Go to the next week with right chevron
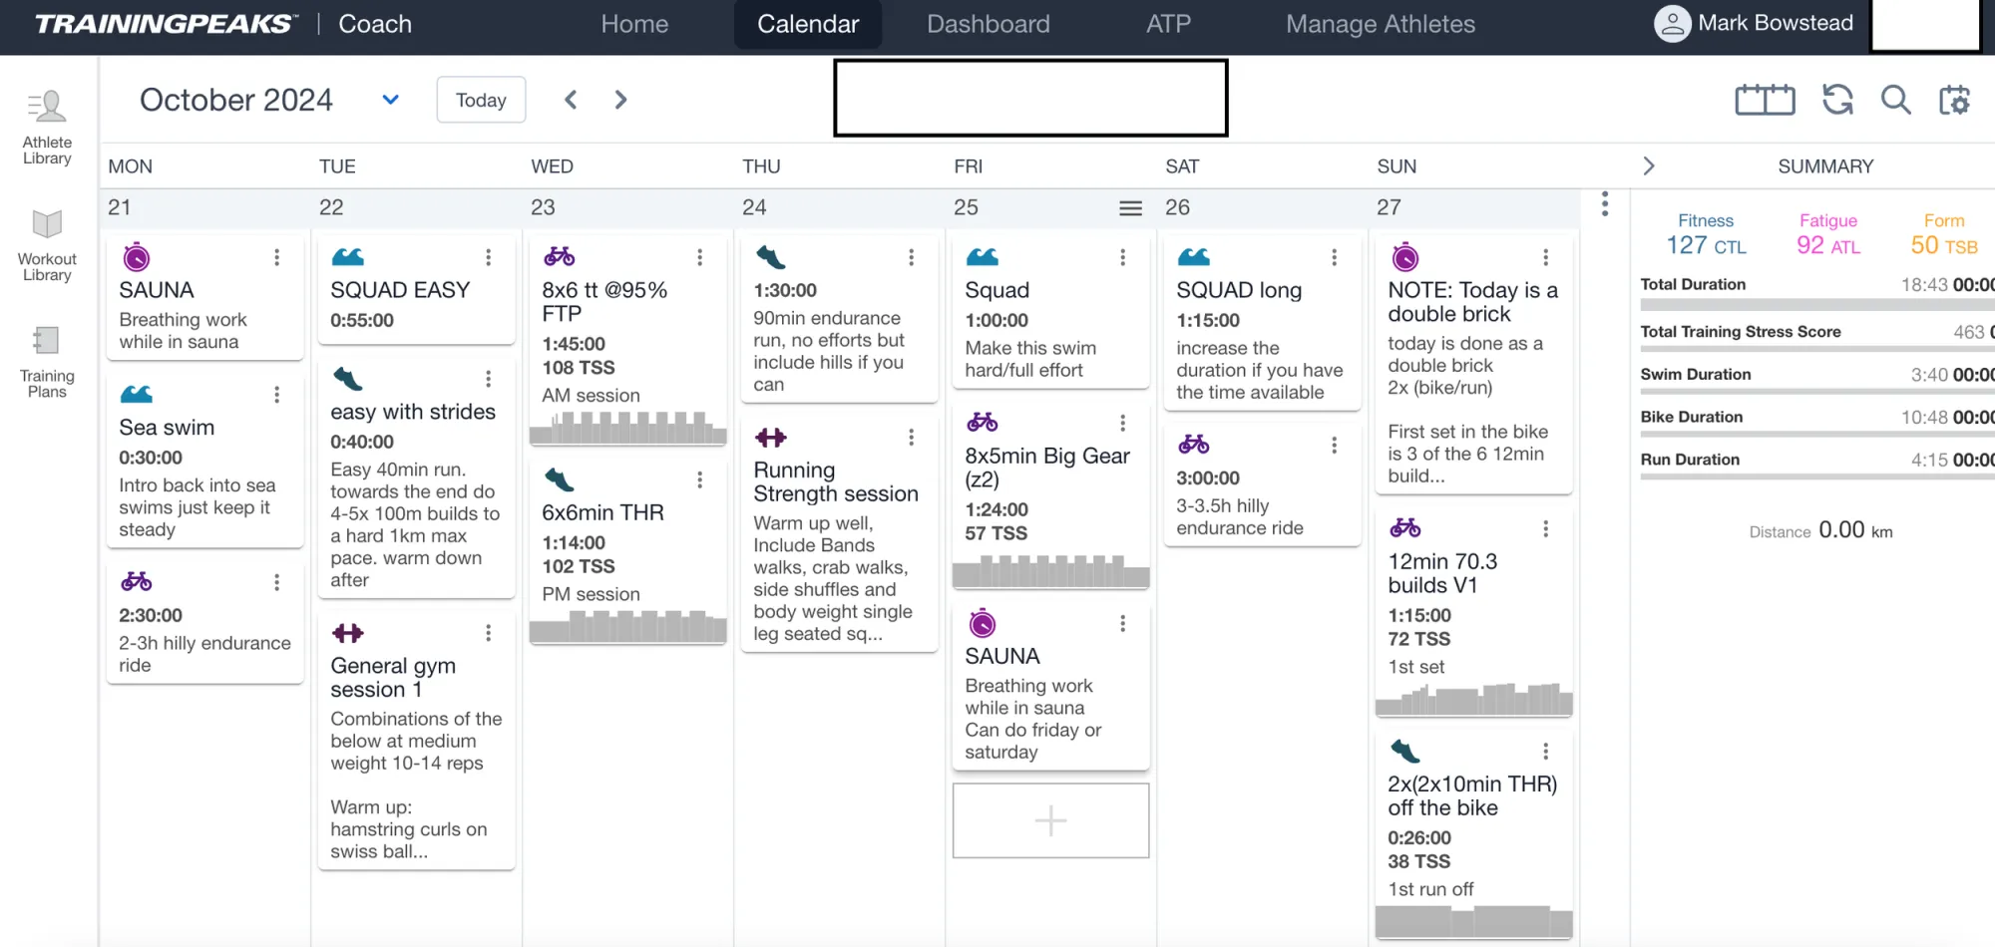This screenshot has width=1995, height=947. point(620,100)
